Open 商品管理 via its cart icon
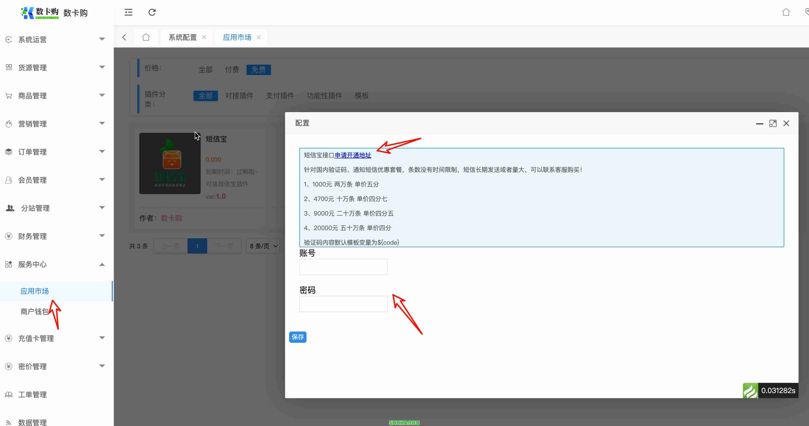 point(8,96)
